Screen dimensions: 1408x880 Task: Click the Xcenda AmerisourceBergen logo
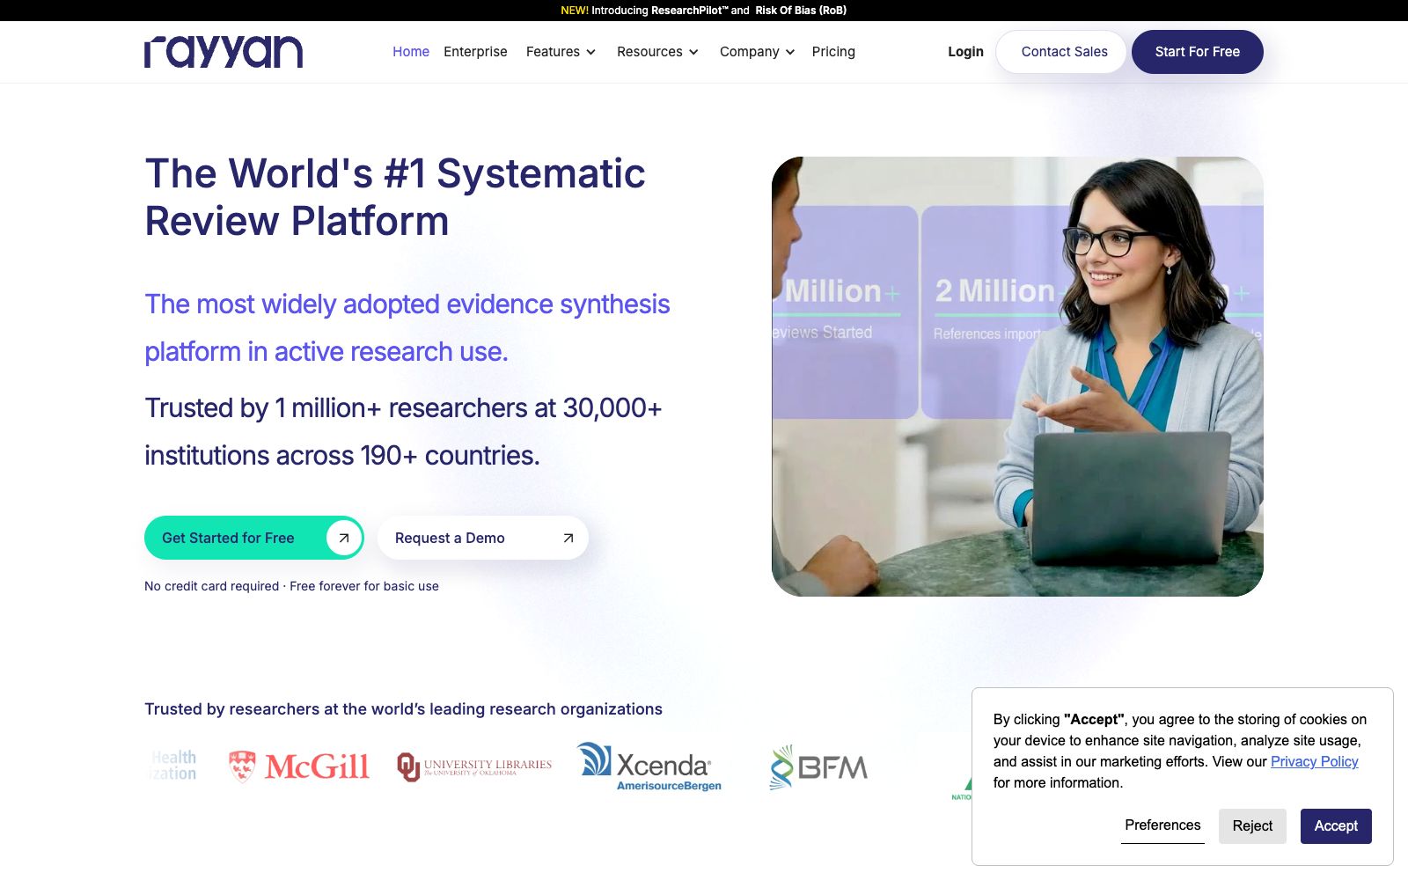coord(649,766)
